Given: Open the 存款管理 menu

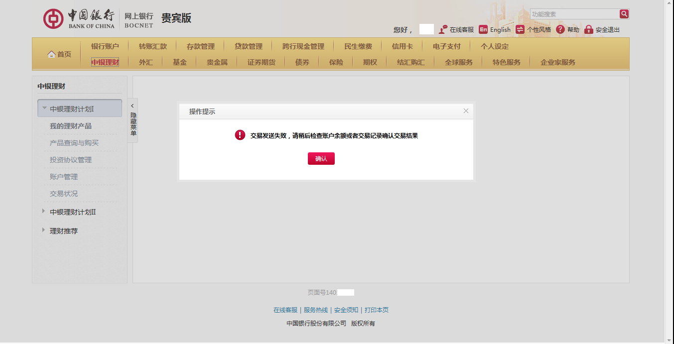Looking at the screenshot, I should 201,46.
